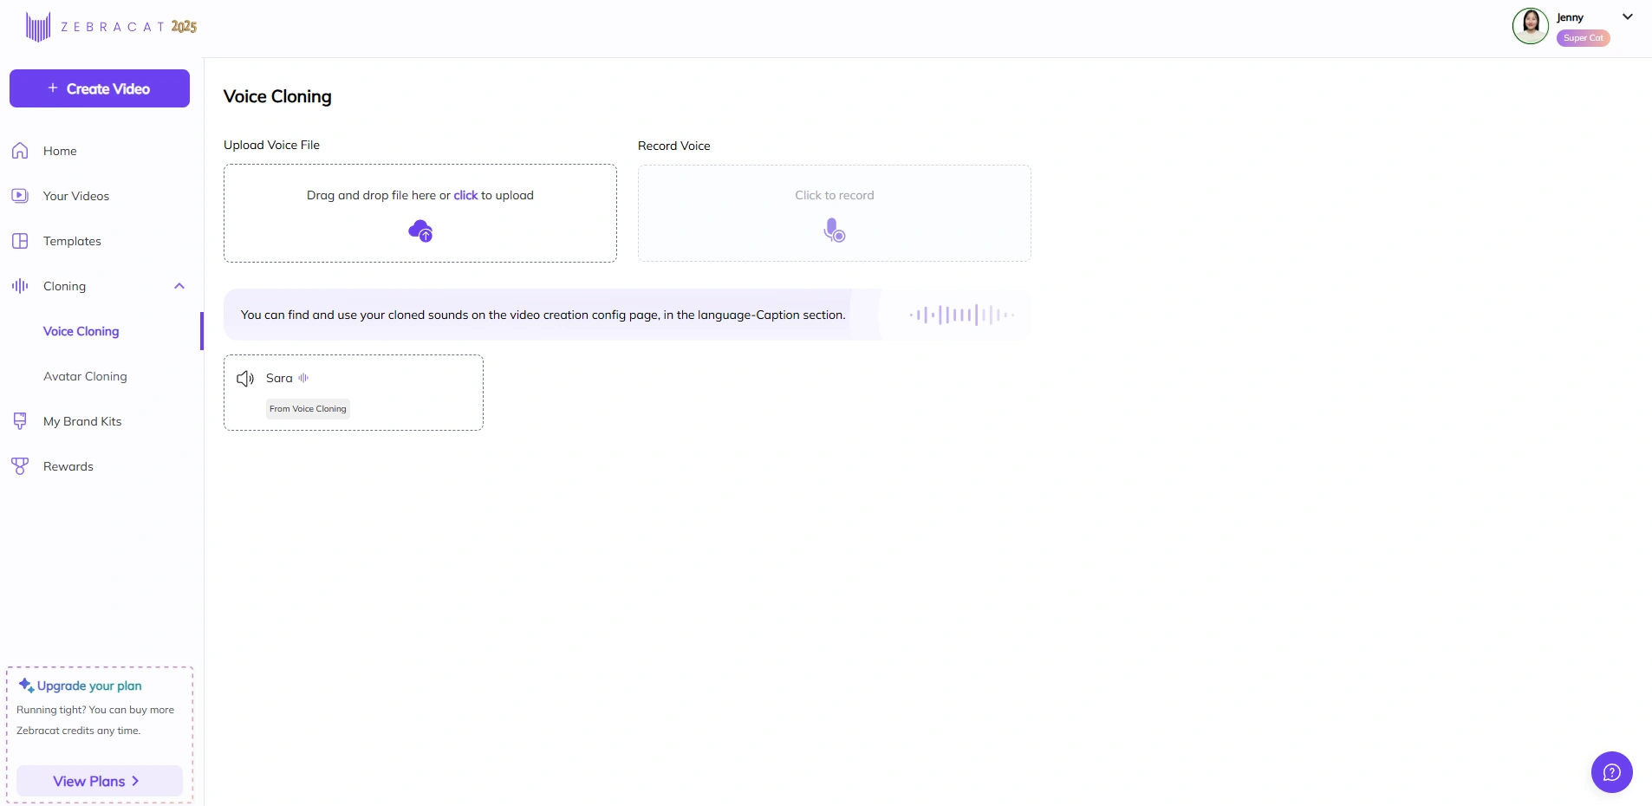Click the sparkle icon beside Upgrade your plan
The height and width of the screenshot is (806, 1652).
tap(26, 685)
